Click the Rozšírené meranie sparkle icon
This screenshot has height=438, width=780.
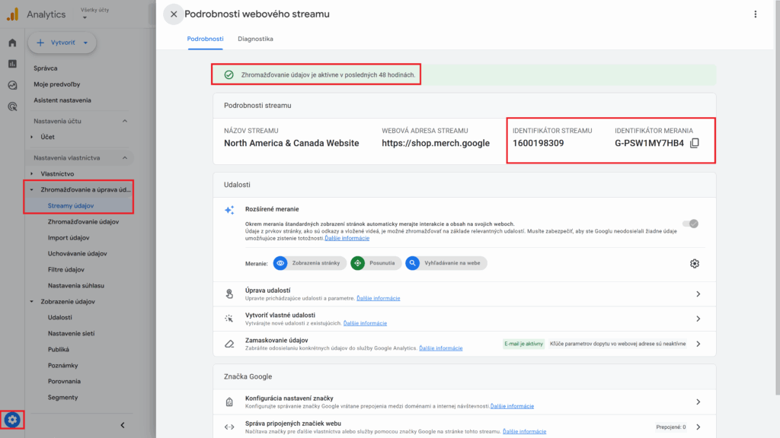pyautogui.click(x=229, y=210)
